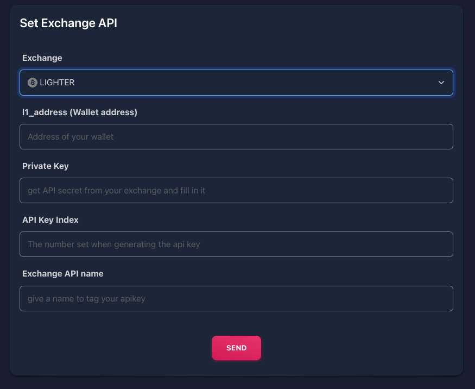Click the API Key Index label
475x389 pixels.
pyautogui.click(x=50, y=220)
